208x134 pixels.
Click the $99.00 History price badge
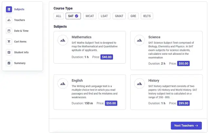(183, 103)
